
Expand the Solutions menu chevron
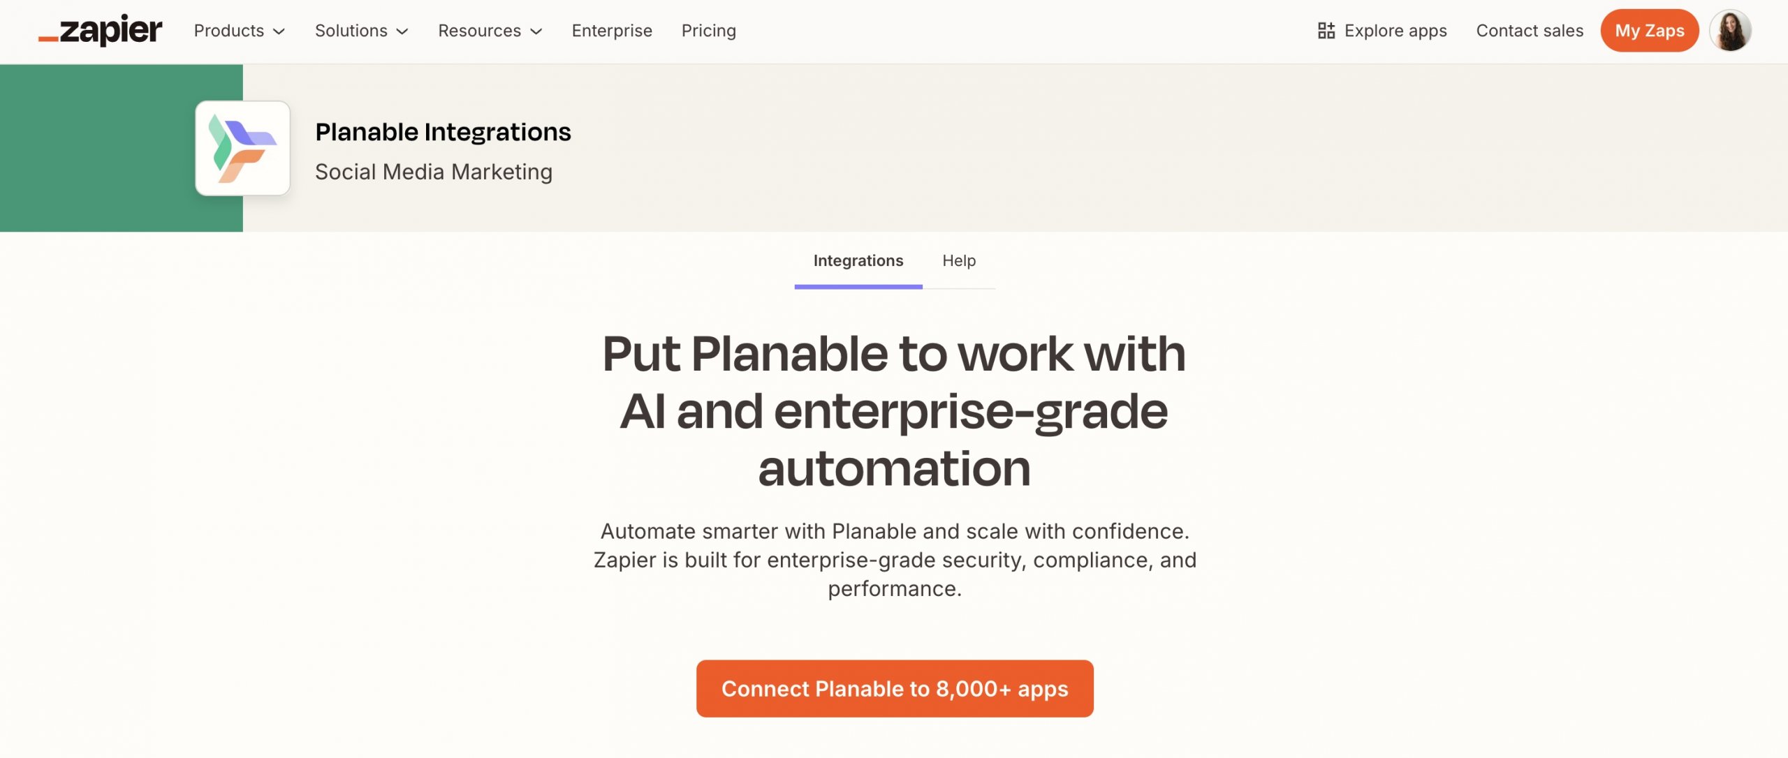pyautogui.click(x=402, y=31)
